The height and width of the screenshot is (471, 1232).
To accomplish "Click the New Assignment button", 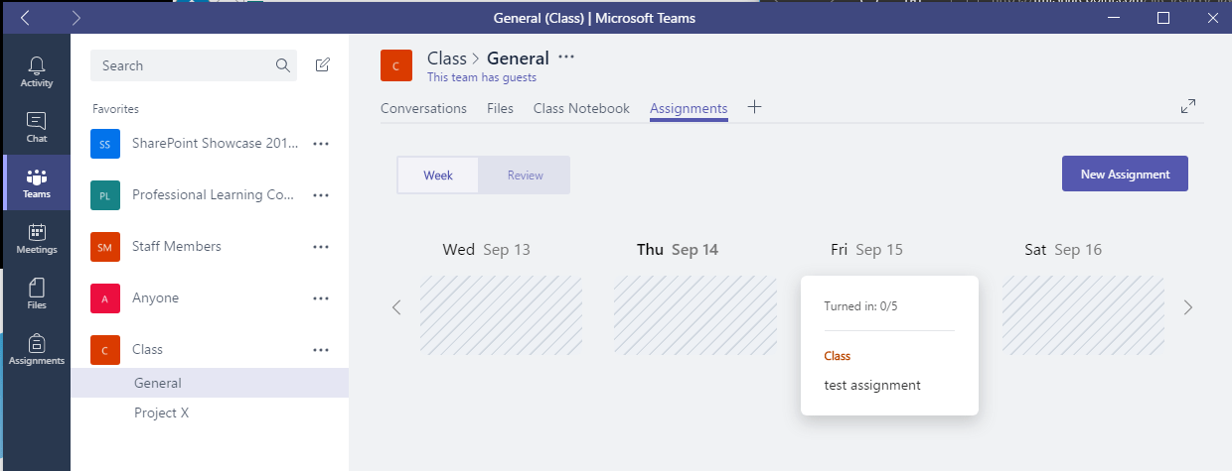I will pos(1125,174).
